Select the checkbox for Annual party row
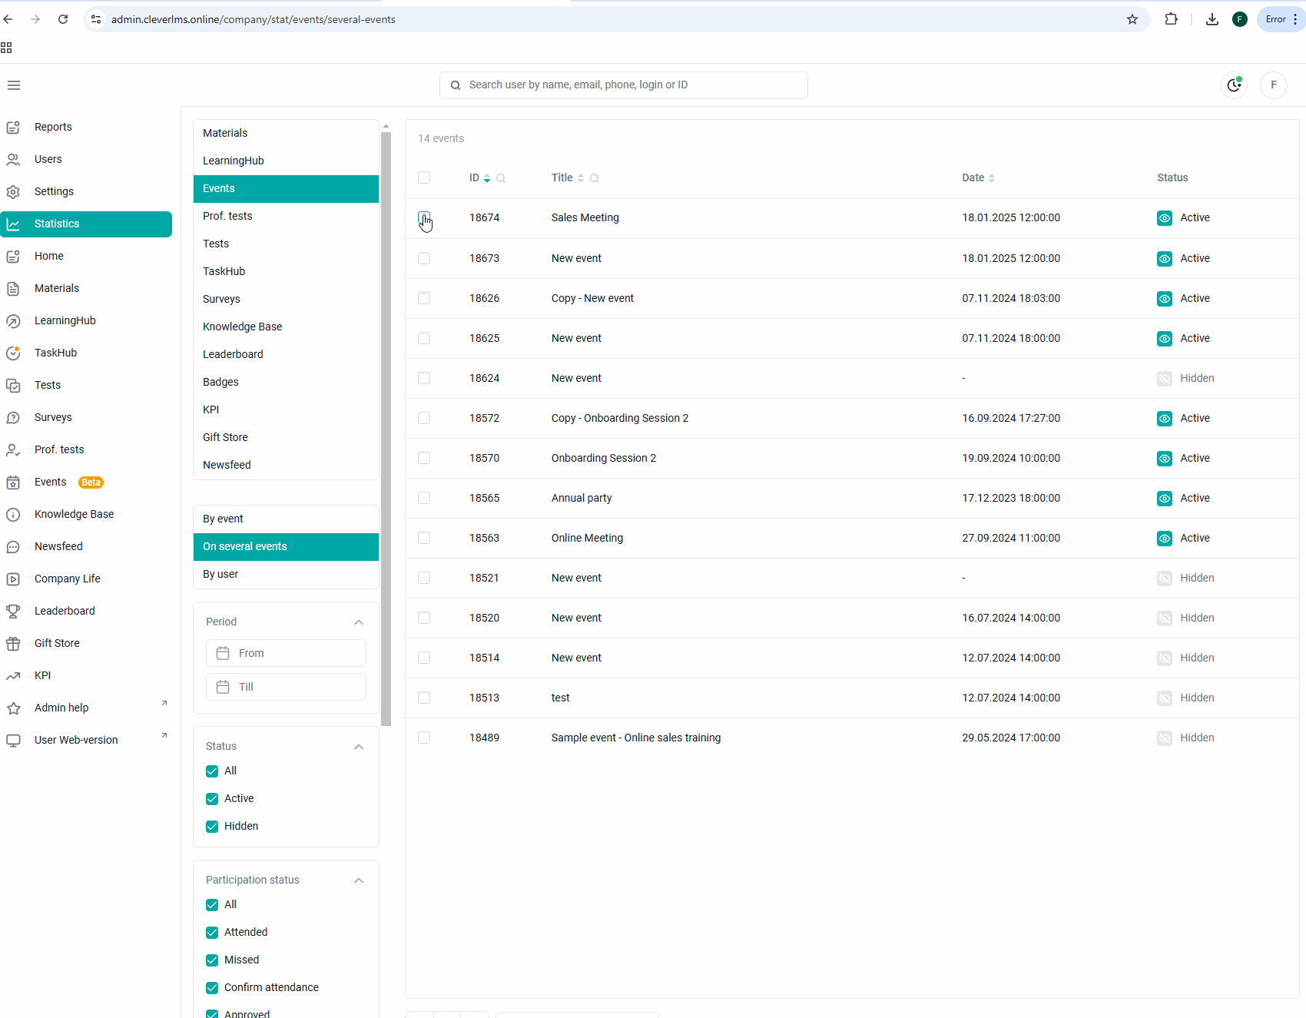This screenshot has height=1018, width=1306. (x=424, y=498)
